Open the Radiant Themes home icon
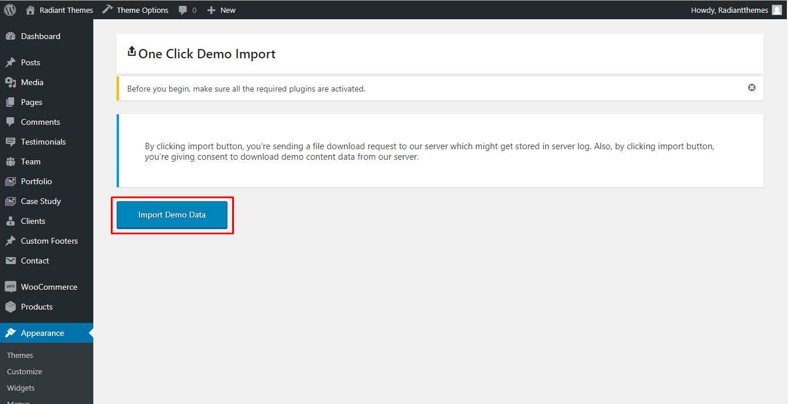The width and height of the screenshot is (788, 404). pos(30,10)
